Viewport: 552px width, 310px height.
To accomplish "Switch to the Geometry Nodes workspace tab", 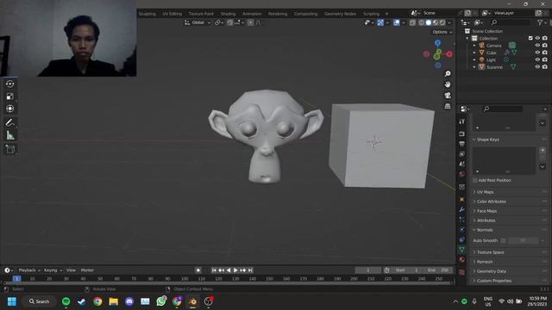I will tap(340, 14).
